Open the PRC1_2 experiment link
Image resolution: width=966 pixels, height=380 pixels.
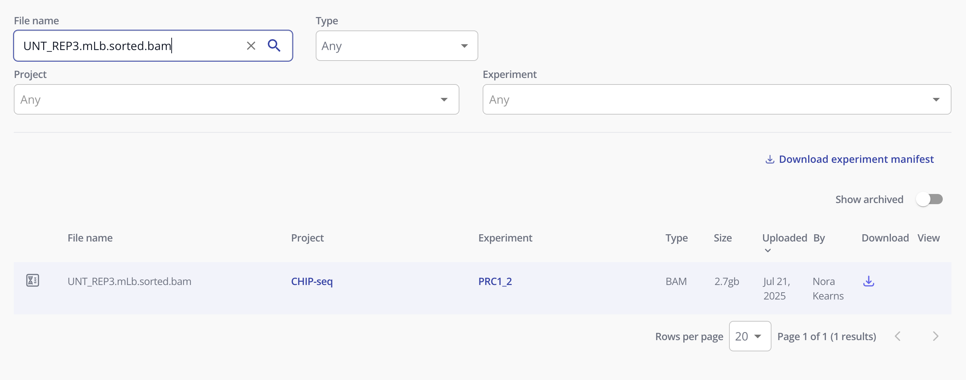495,281
